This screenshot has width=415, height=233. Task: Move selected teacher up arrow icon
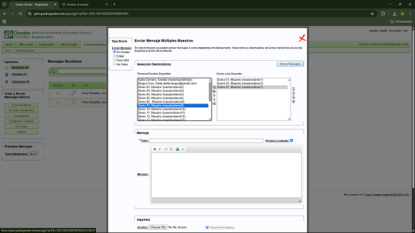point(294,93)
